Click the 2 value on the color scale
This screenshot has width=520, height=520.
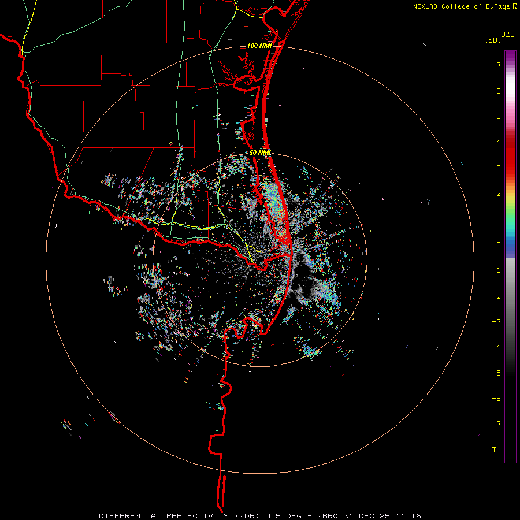[499, 194]
